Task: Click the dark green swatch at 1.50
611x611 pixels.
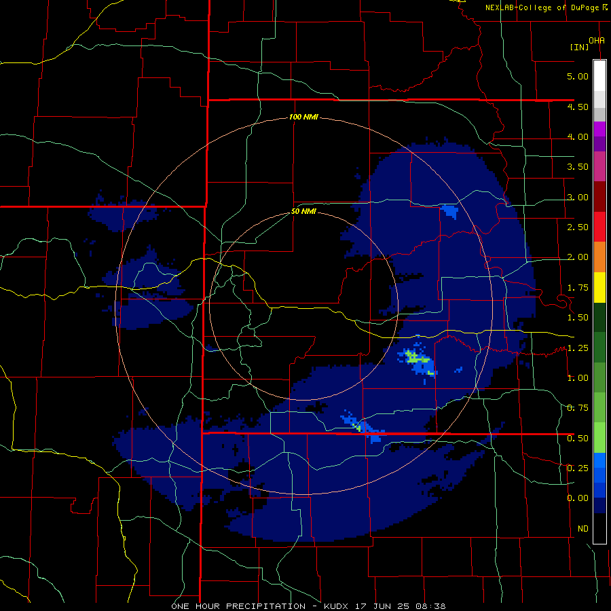Action: (599, 317)
